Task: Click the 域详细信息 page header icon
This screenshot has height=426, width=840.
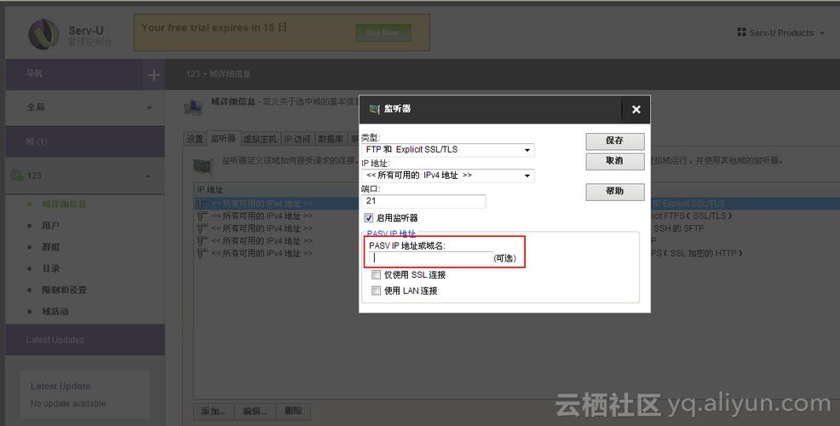Action: [193, 106]
